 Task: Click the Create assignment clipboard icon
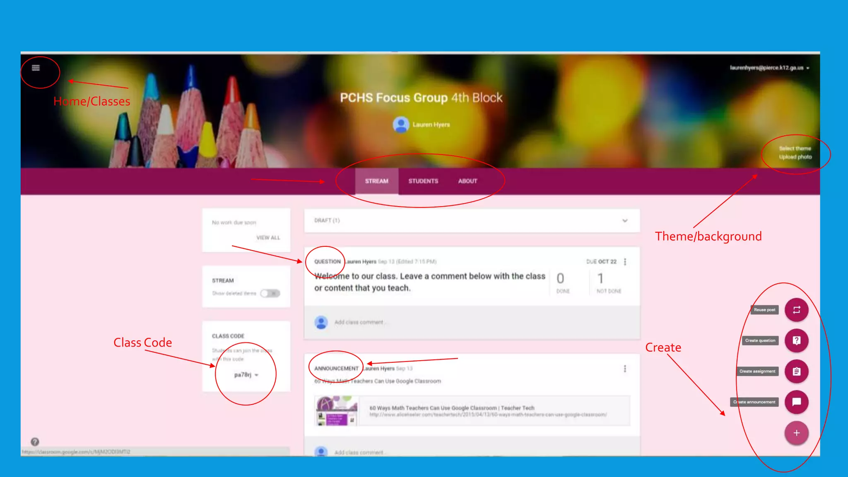(x=796, y=371)
